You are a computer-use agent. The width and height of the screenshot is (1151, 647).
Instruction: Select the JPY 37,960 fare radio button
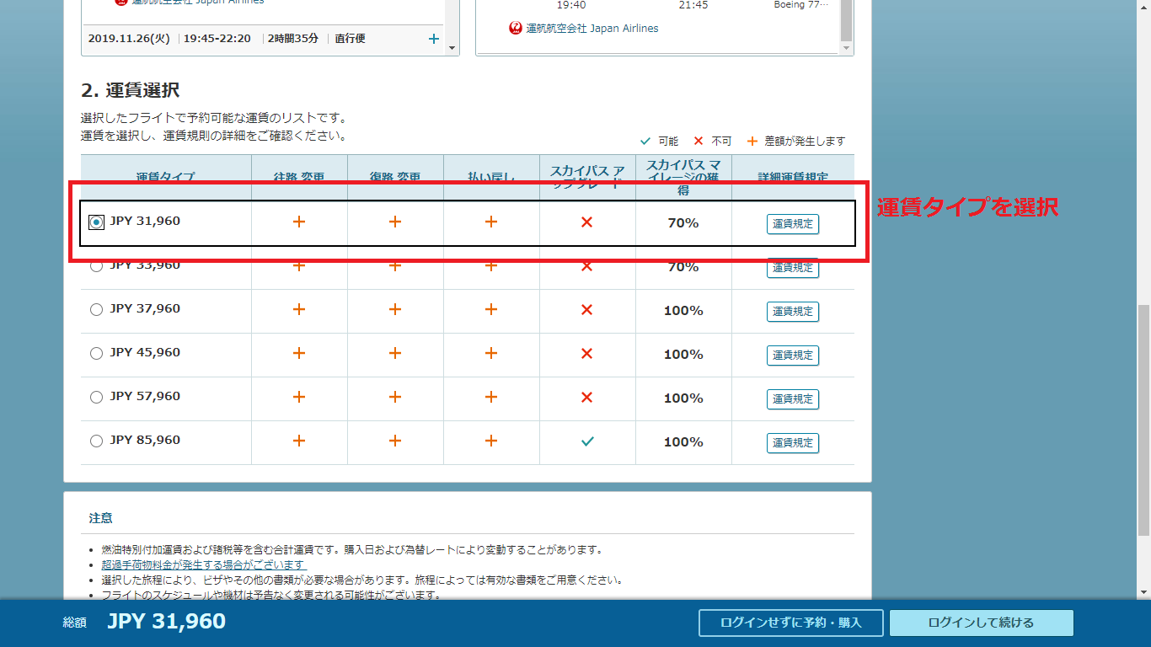[x=96, y=310]
